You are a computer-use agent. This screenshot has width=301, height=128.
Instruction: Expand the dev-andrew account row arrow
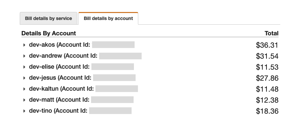[x=24, y=56]
